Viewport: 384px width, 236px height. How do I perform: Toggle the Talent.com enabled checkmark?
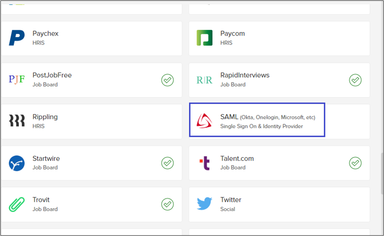click(x=355, y=163)
